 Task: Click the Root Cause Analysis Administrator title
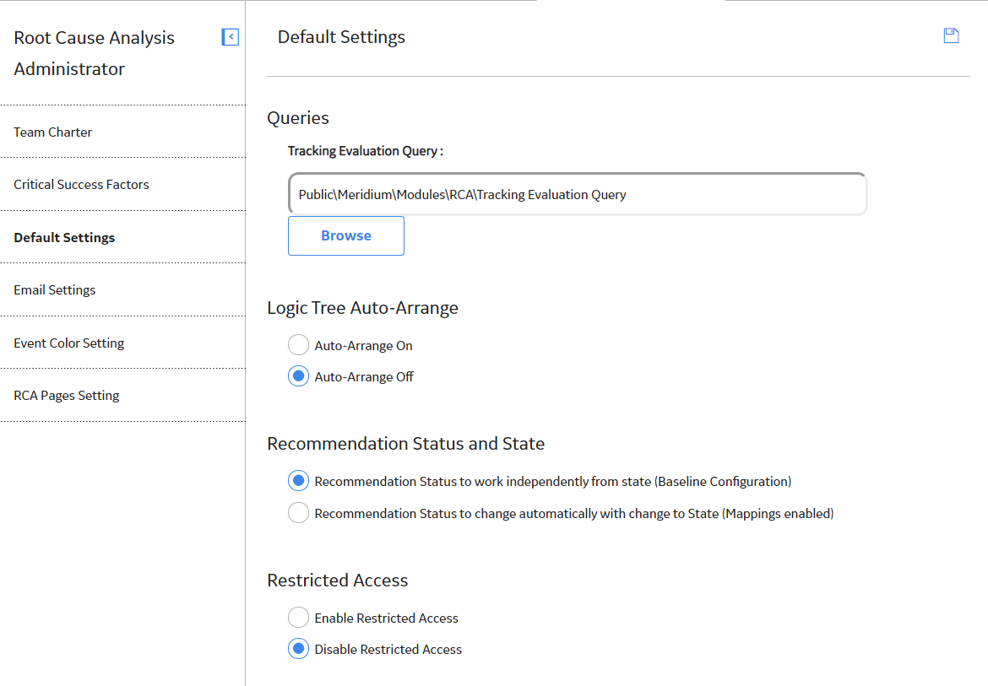(x=94, y=53)
